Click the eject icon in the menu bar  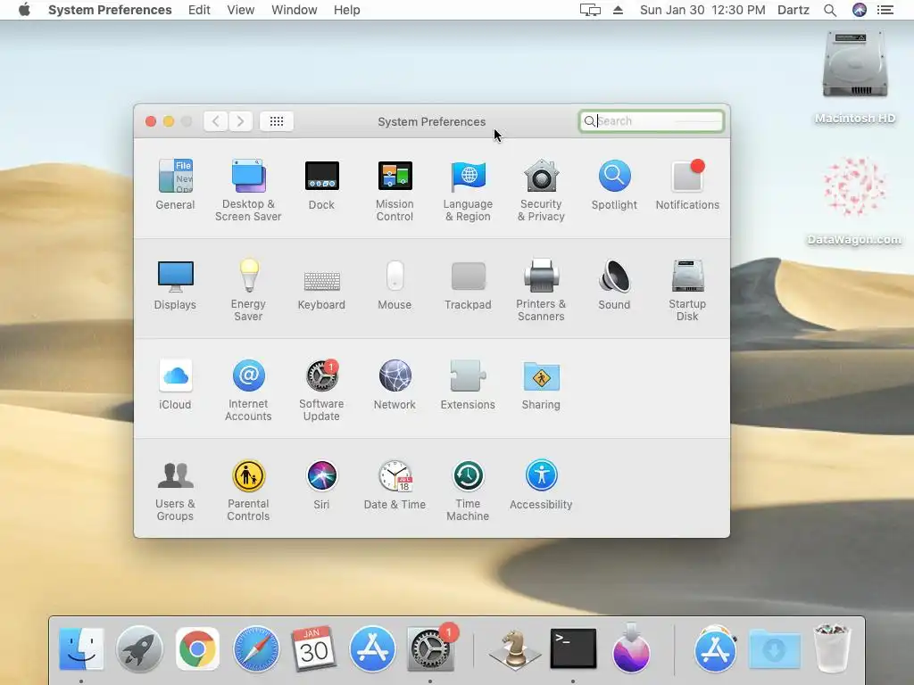coord(618,10)
